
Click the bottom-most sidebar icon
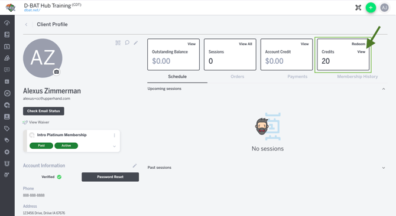[7, 175]
